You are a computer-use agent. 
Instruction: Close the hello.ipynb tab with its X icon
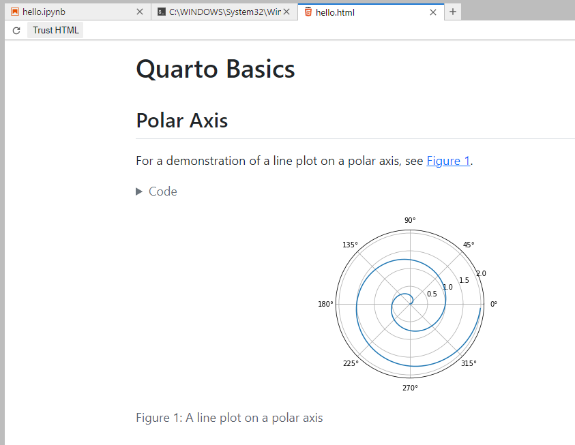click(140, 12)
